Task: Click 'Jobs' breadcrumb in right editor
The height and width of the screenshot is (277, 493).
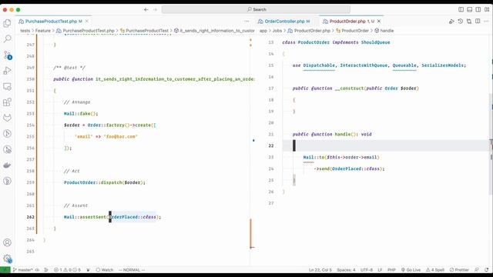Action: click(277, 31)
